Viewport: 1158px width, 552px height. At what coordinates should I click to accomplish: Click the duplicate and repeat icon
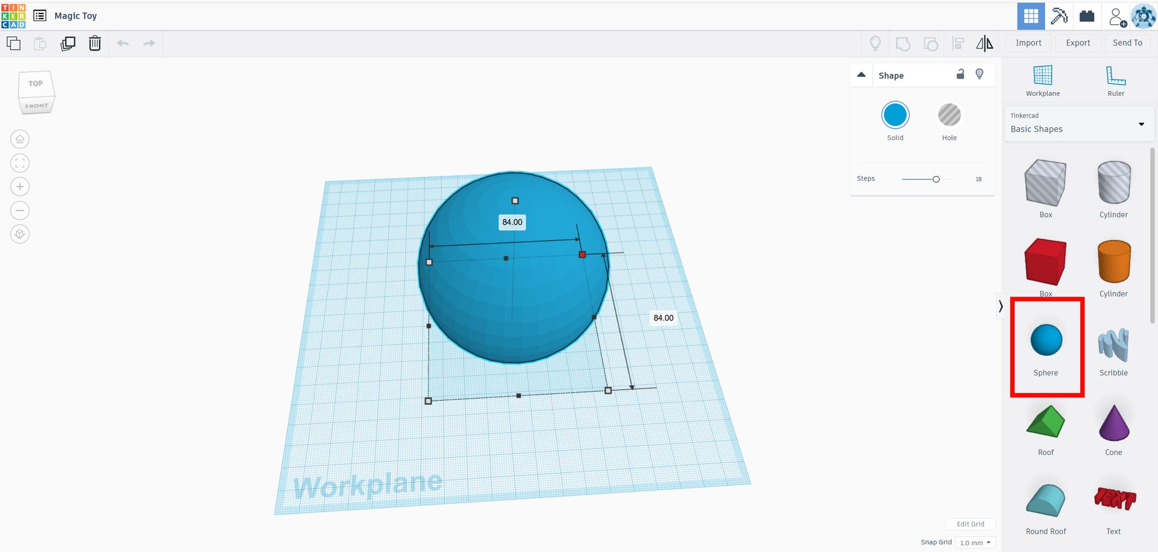pyautogui.click(x=68, y=43)
